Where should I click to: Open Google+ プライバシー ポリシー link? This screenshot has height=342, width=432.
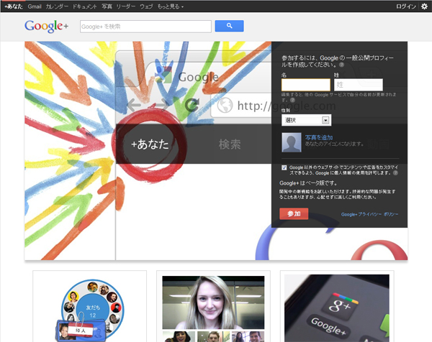[x=370, y=214]
